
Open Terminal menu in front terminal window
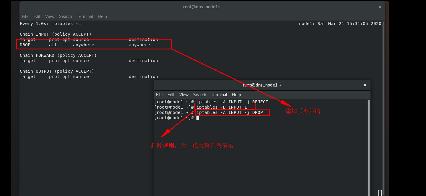219,95
